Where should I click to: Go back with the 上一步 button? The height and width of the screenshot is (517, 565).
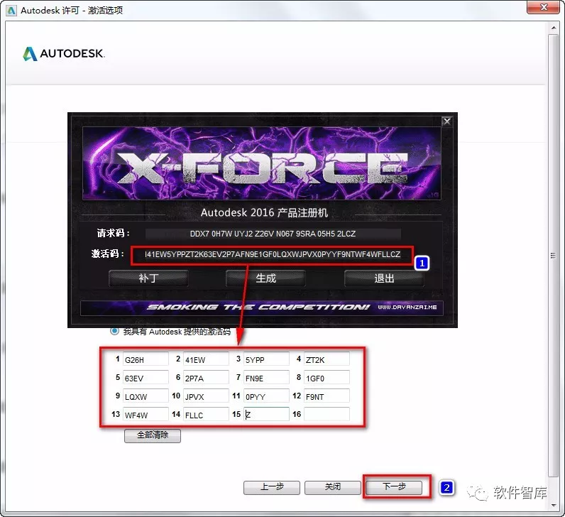[x=272, y=487]
